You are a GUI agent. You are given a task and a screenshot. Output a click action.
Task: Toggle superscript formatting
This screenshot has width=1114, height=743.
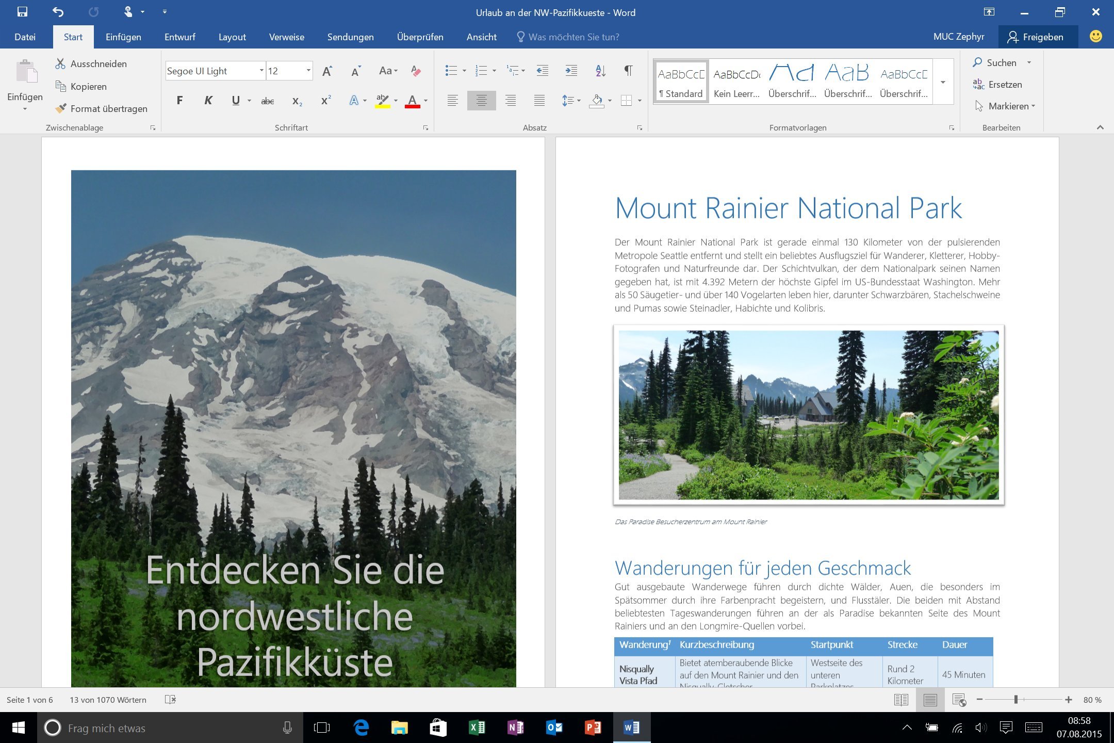pos(325,101)
